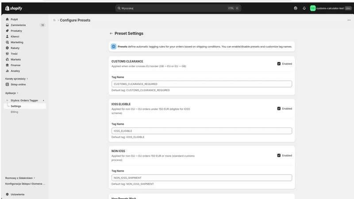Click the Zamówienia 18 badge
The width and height of the screenshot is (354, 199).
42,25
